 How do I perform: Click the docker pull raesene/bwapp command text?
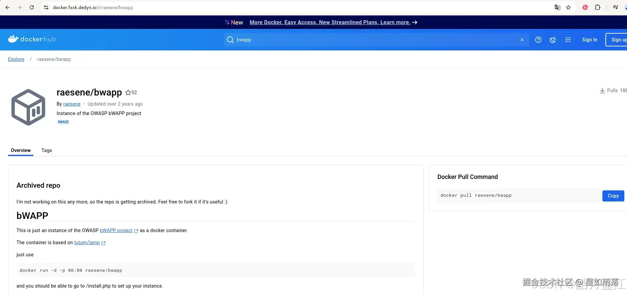[476, 195]
